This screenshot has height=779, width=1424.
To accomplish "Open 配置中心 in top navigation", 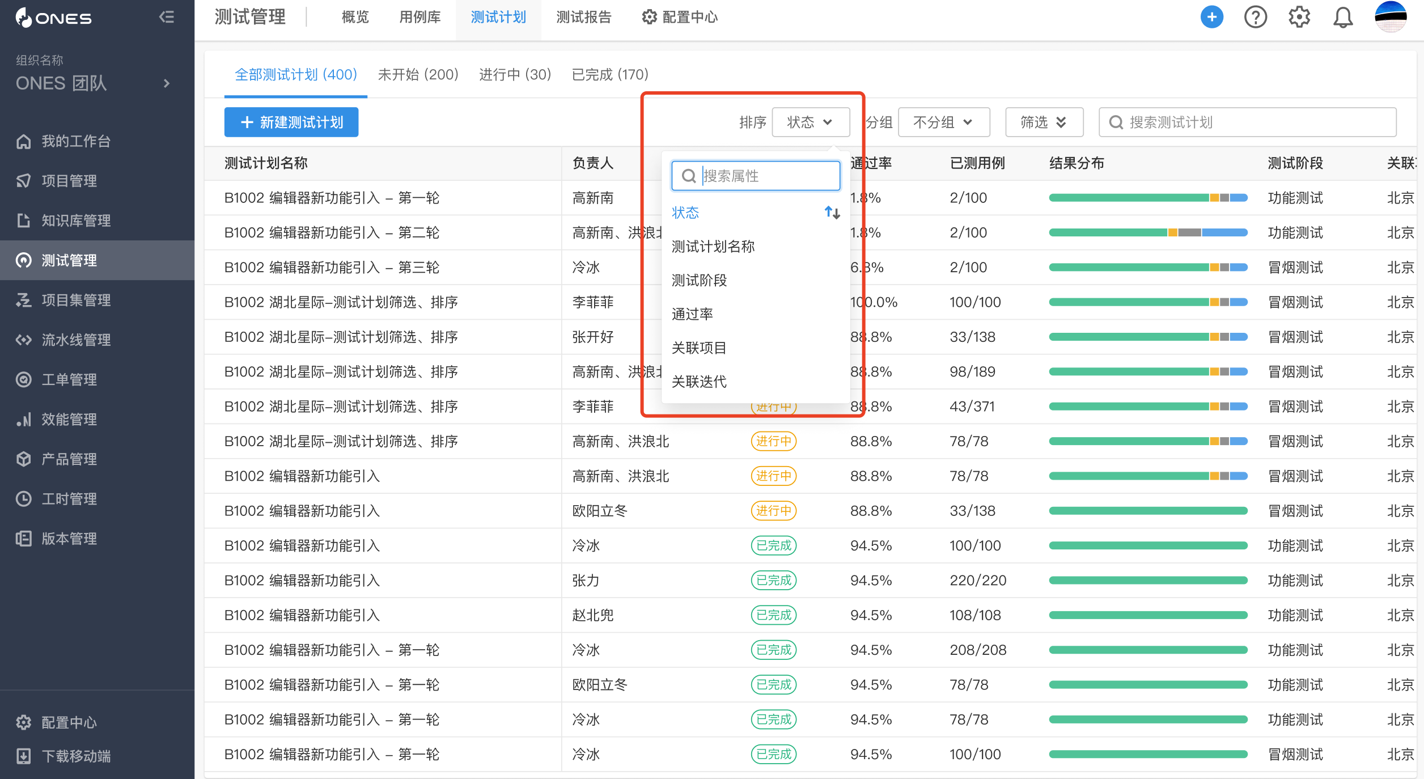I will tap(680, 17).
